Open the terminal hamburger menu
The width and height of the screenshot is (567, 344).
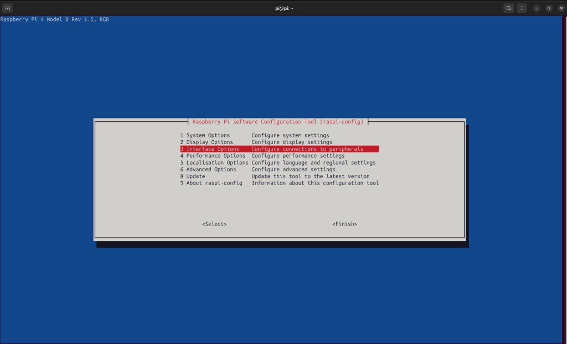(522, 8)
